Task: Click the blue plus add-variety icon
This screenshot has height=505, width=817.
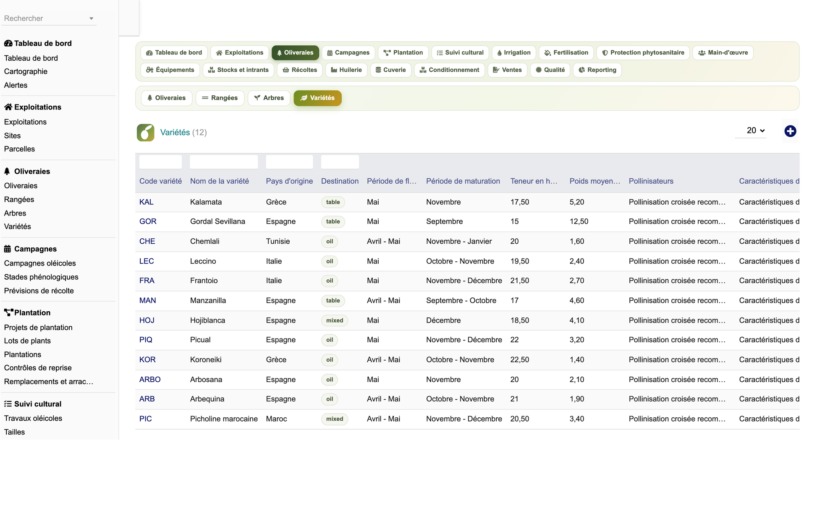Action: tap(790, 131)
